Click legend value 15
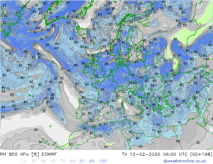The height and width of the screenshot is (164, 213). 24,161
